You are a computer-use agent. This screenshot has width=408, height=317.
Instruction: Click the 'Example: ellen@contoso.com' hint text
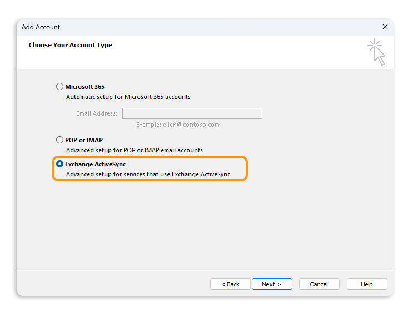tap(178, 125)
